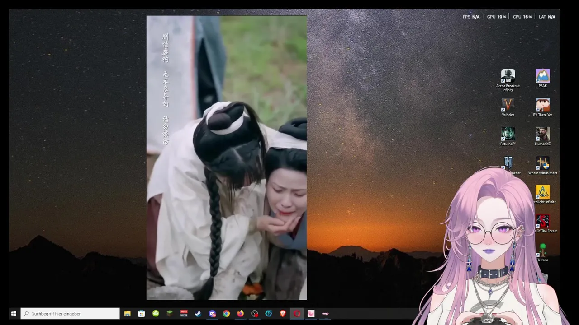579x325 pixels.
Task: Open Steam from the taskbar
Action: [x=198, y=314]
